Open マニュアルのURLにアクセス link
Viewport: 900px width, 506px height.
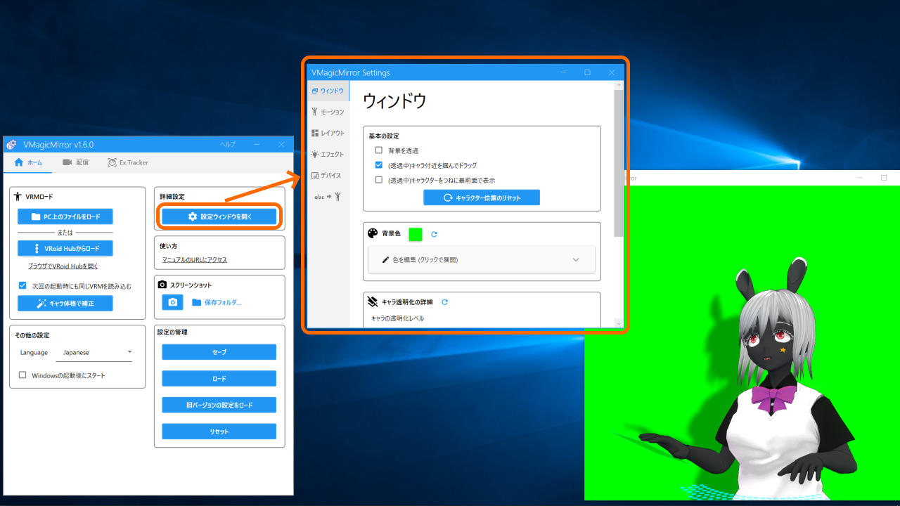tap(195, 260)
